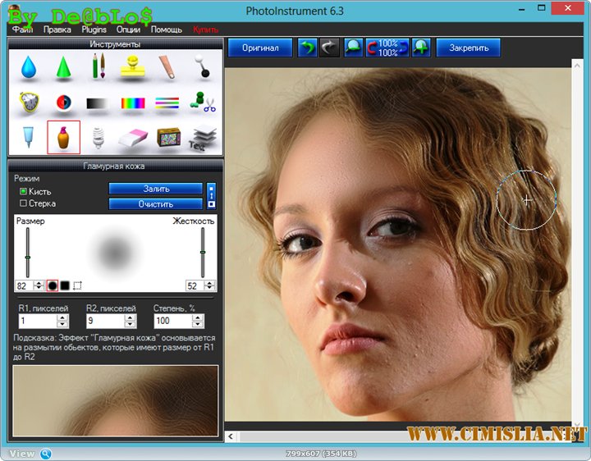The height and width of the screenshot is (461, 591).
Task: Open the rainbow colorize tool
Action: 132,103
